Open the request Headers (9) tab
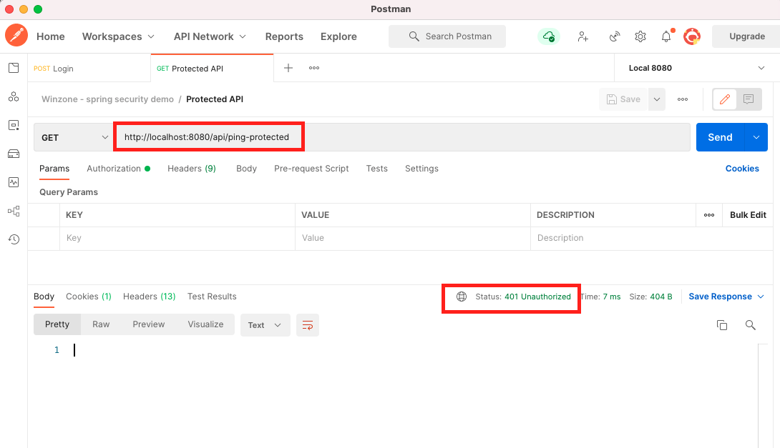 coord(192,169)
